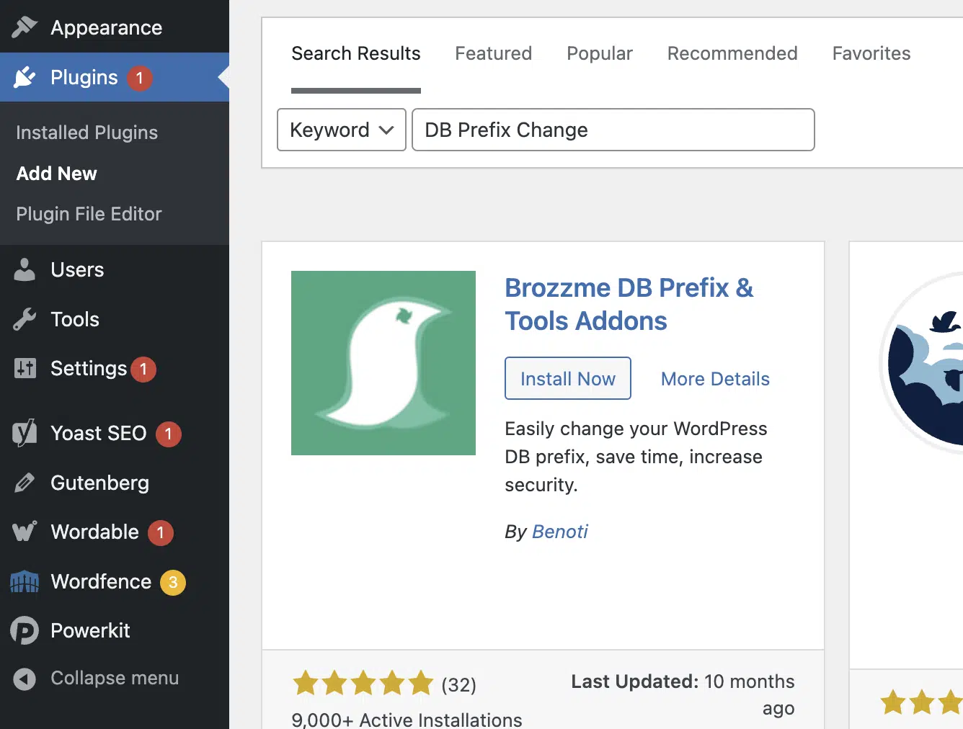This screenshot has width=963, height=729.
Task: Switch to Search Results tab
Action: click(355, 54)
